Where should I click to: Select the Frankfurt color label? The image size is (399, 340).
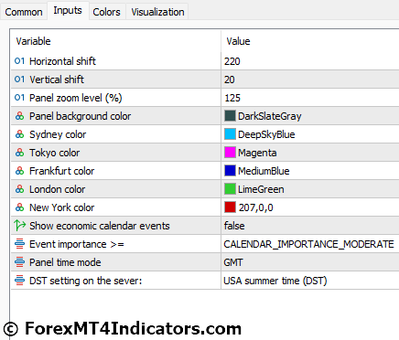click(x=61, y=171)
